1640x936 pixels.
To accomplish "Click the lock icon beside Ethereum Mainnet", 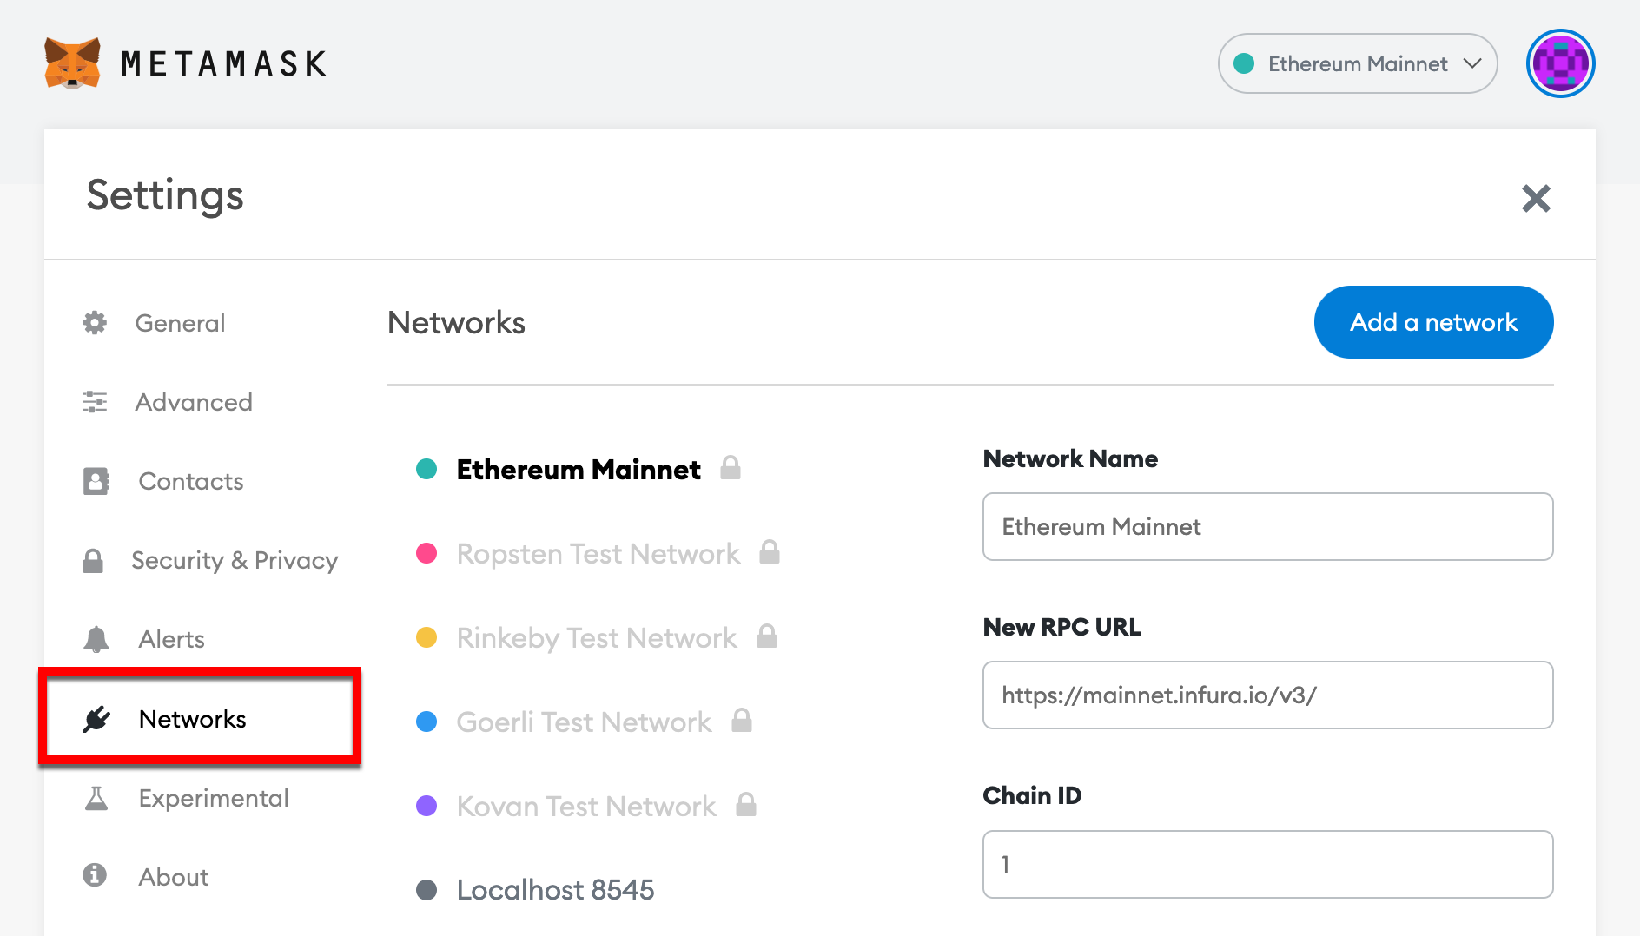I will [x=731, y=467].
